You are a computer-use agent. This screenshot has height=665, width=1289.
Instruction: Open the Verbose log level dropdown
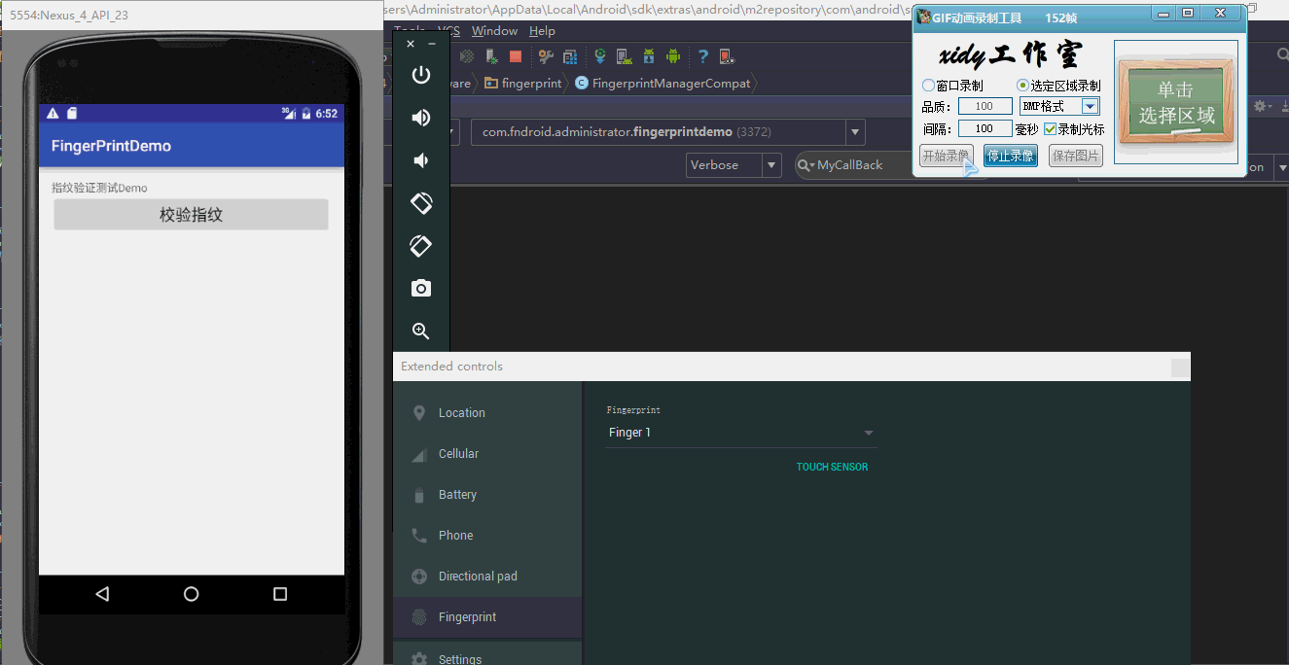pos(733,165)
